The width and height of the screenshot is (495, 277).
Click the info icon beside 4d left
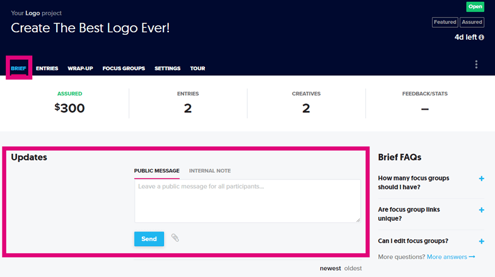click(481, 38)
